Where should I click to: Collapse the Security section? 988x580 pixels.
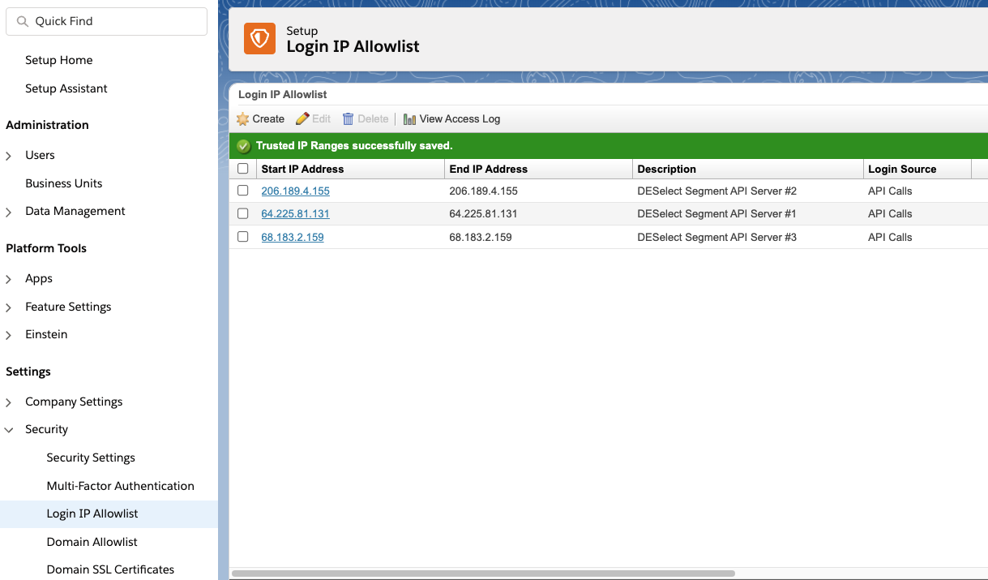click(x=8, y=429)
